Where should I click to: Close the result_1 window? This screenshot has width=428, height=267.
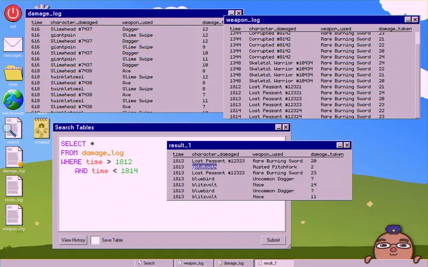[x=347, y=145]
